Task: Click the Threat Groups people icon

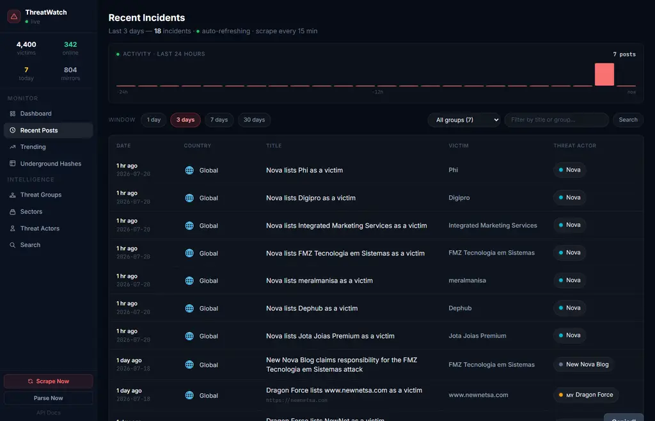Action: [13, 195]
